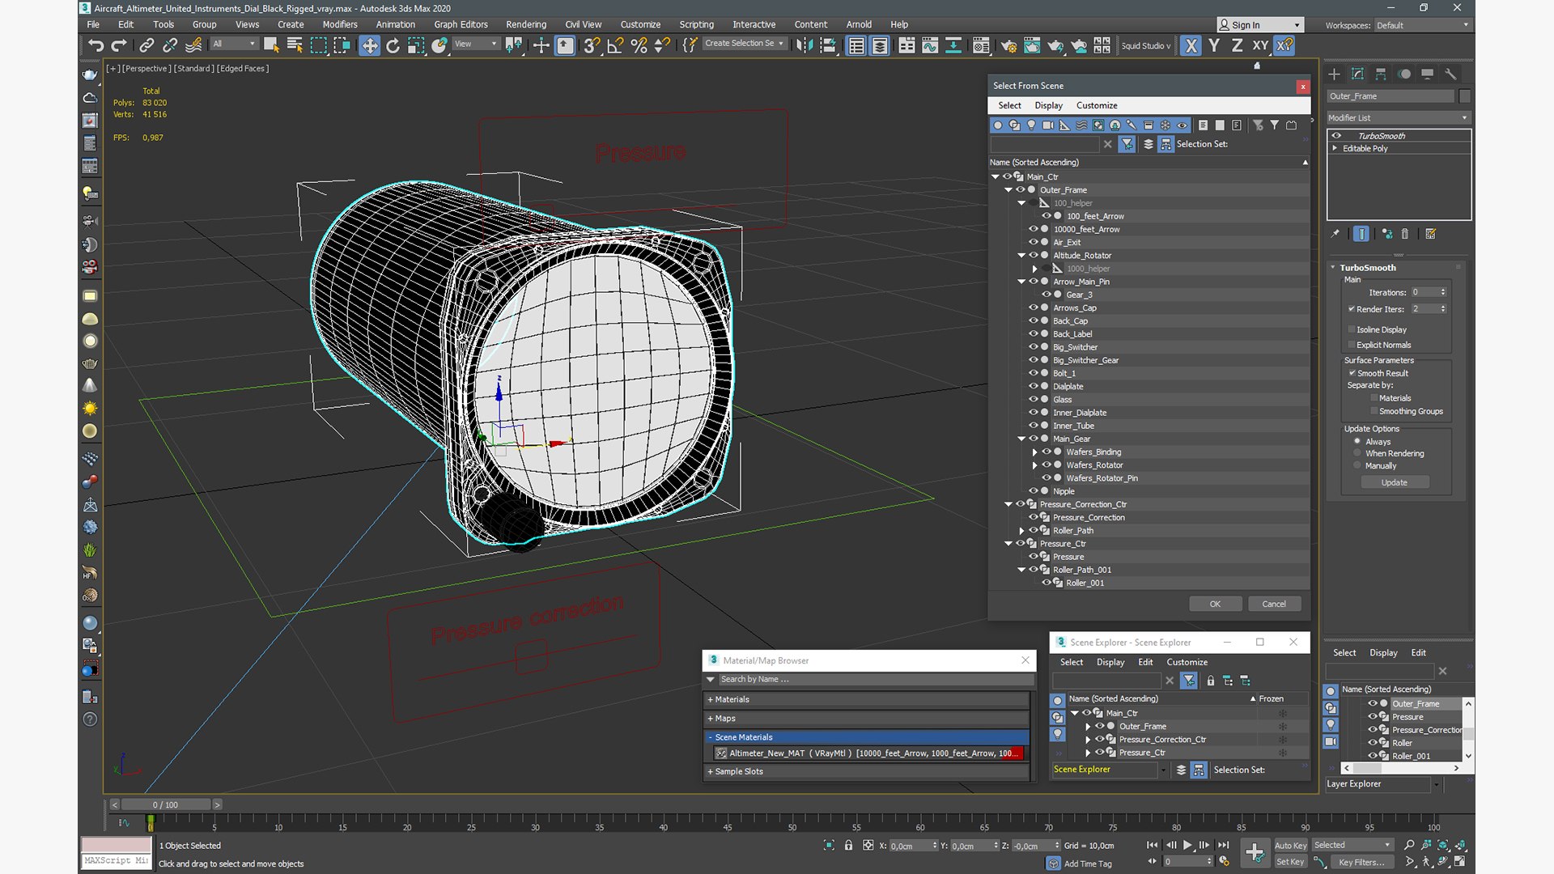
Task: Enable the Explicit Normals checkbox
Action: point(1352,345)
